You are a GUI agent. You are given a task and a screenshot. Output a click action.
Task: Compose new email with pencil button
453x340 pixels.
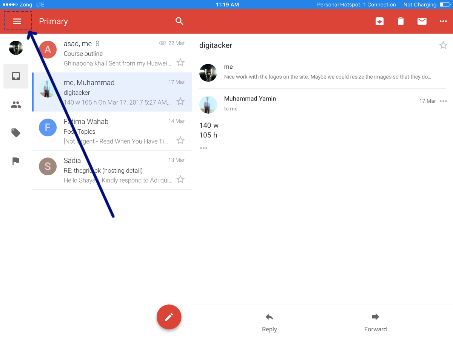click(169, 317)
